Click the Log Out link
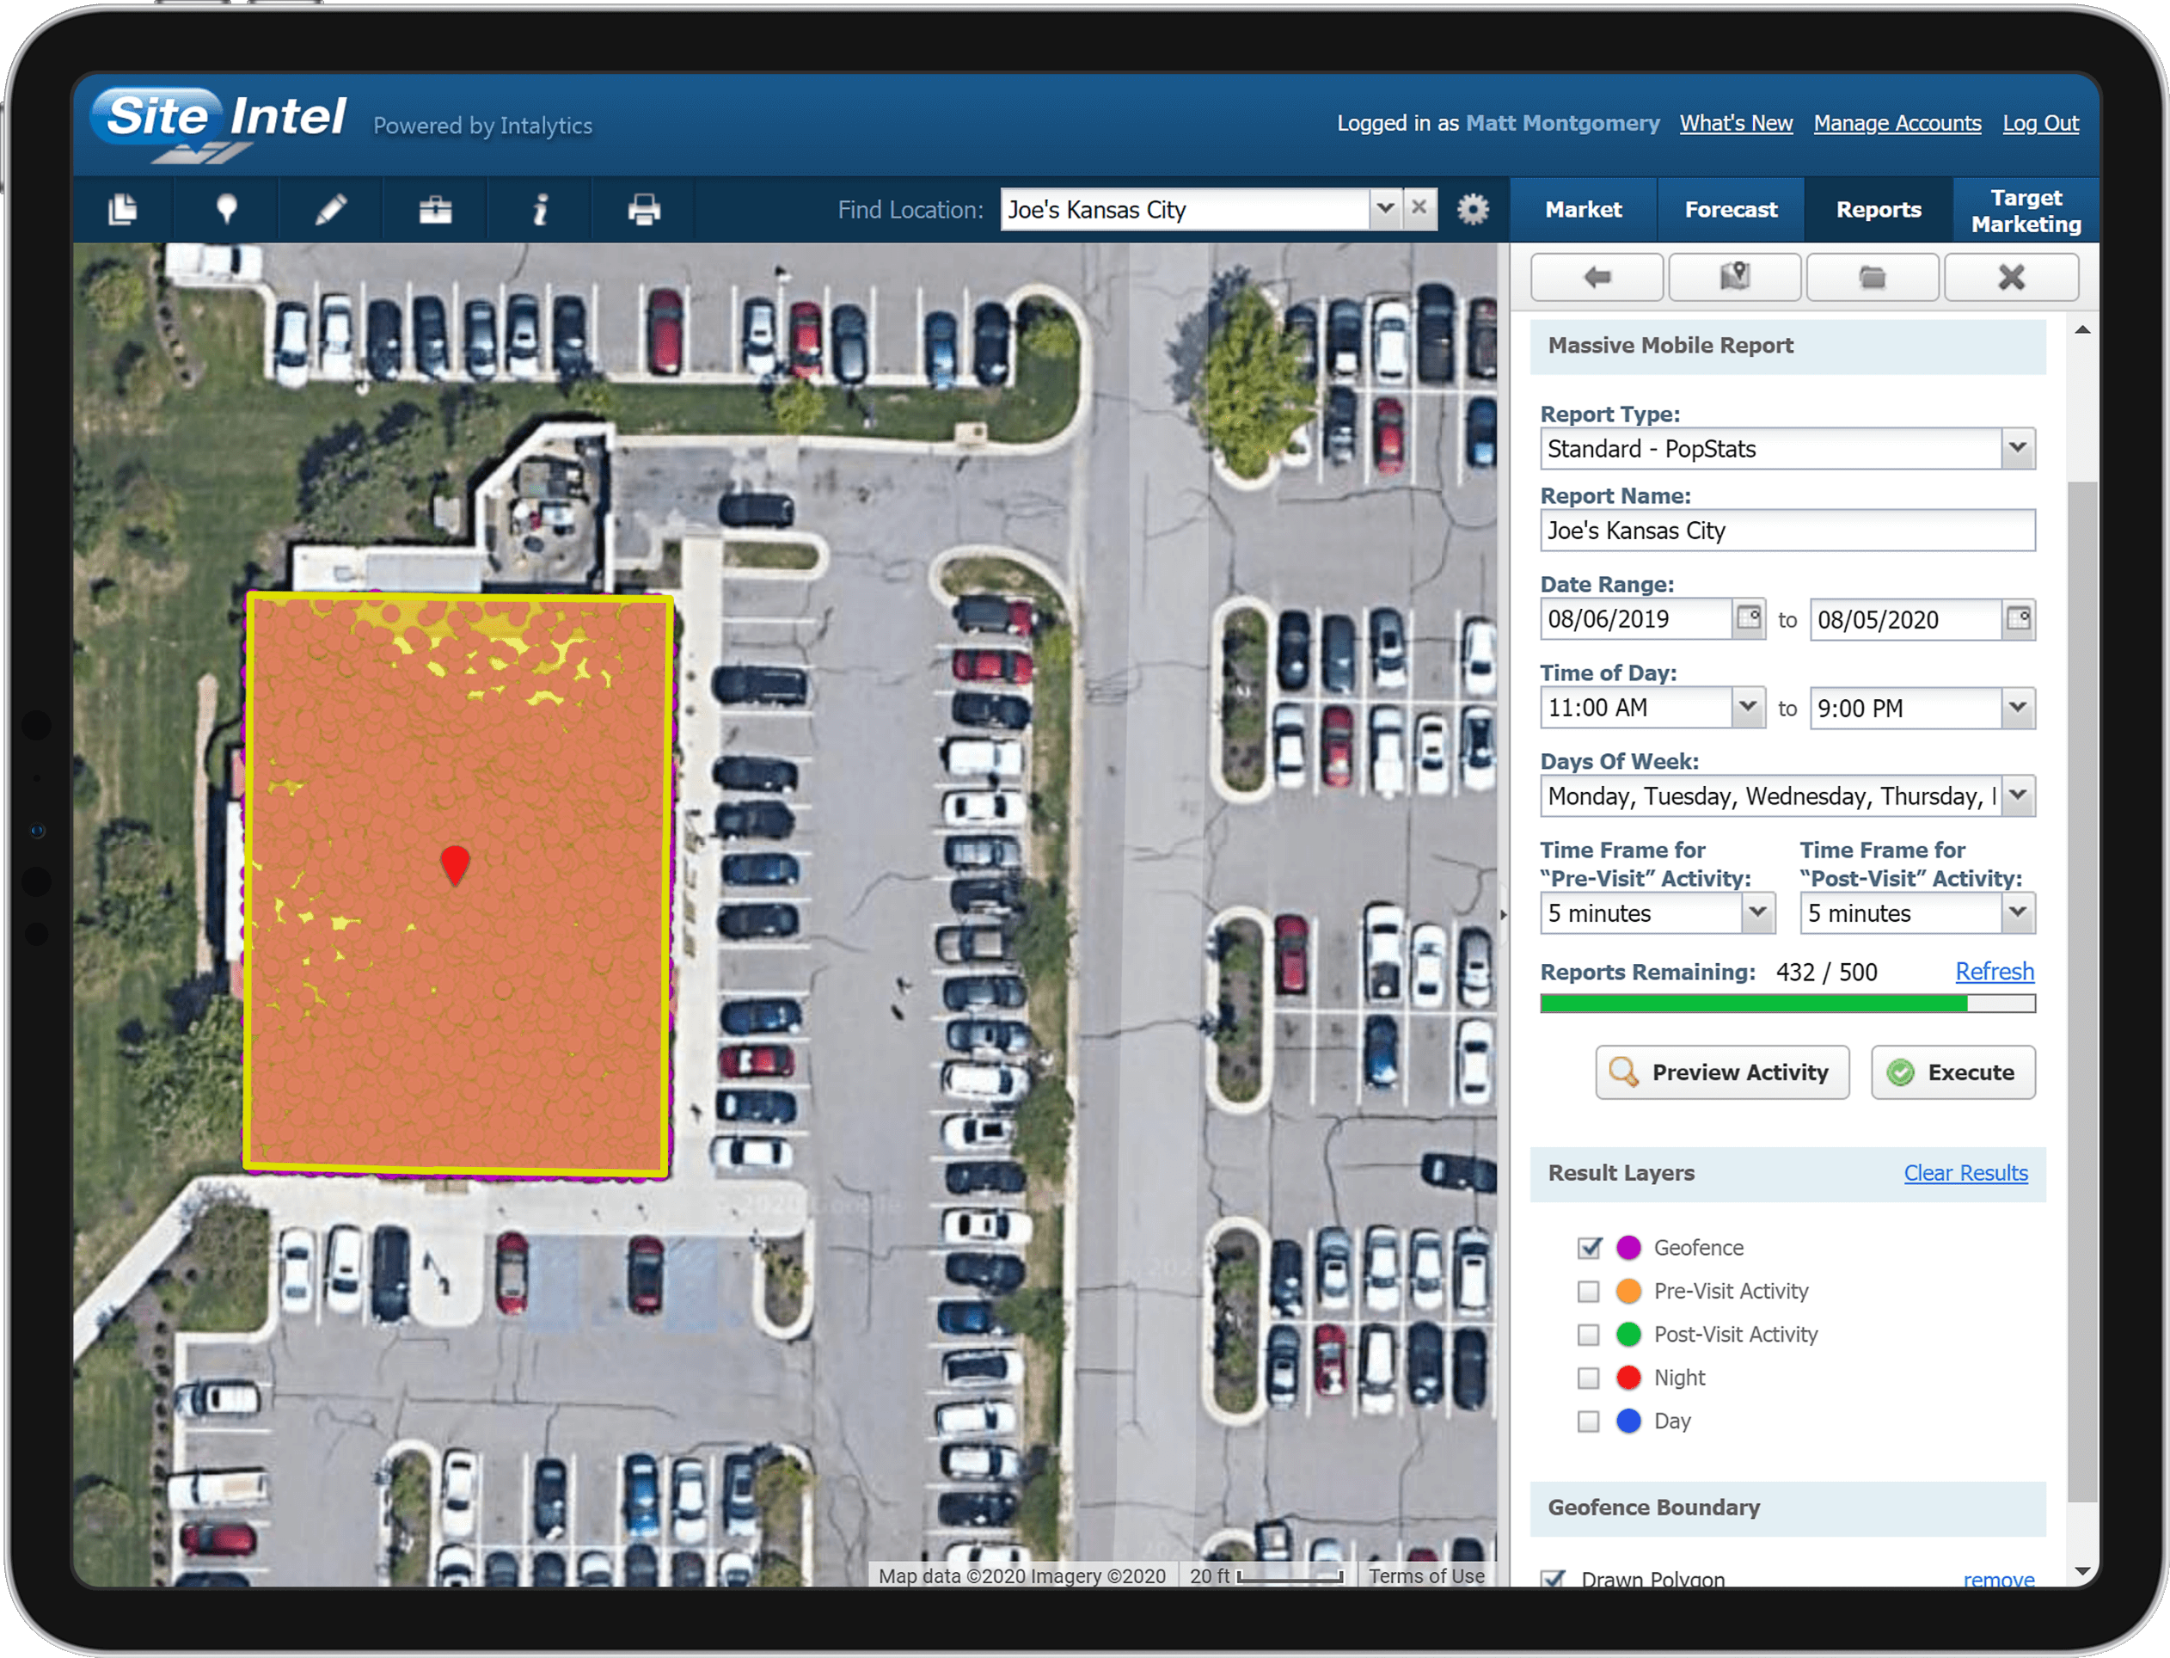This screenshot has width=2170, height=1658. click(2039, 123)
